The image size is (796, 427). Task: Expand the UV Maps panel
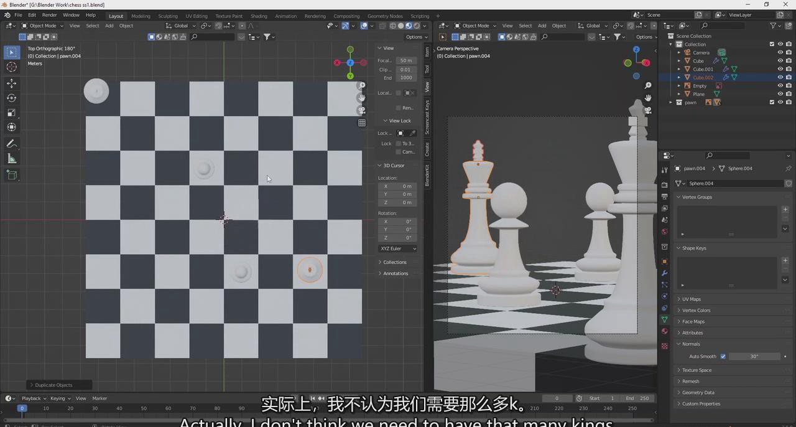pyautogui.click(x=691, y=299)
